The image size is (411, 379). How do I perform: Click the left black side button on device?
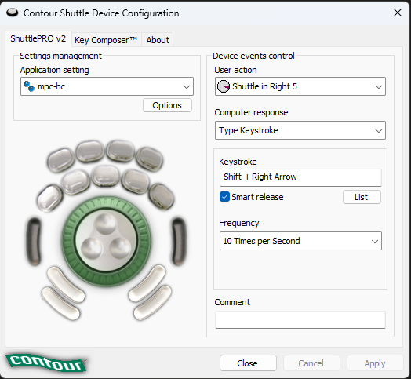[34, 242]
